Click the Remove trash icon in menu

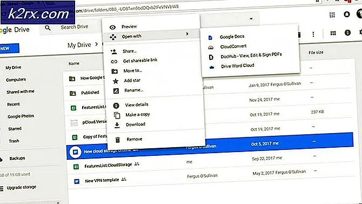tap(118, 140)
